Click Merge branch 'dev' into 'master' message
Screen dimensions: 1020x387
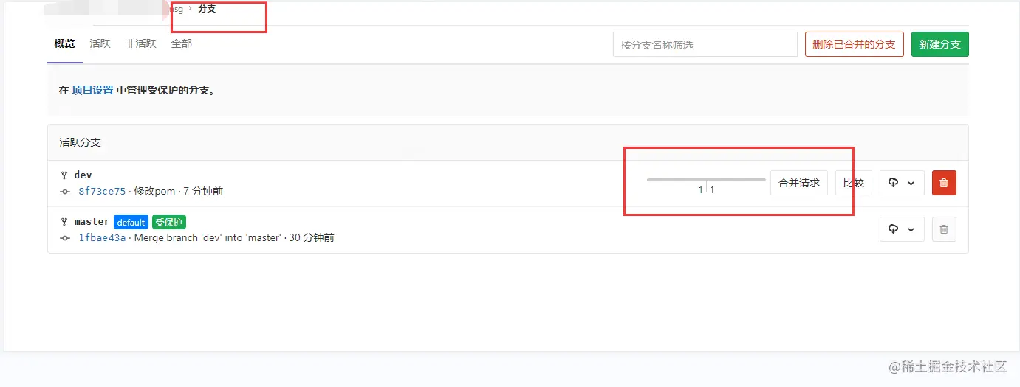pyautogui.click(x=208, y=238)
